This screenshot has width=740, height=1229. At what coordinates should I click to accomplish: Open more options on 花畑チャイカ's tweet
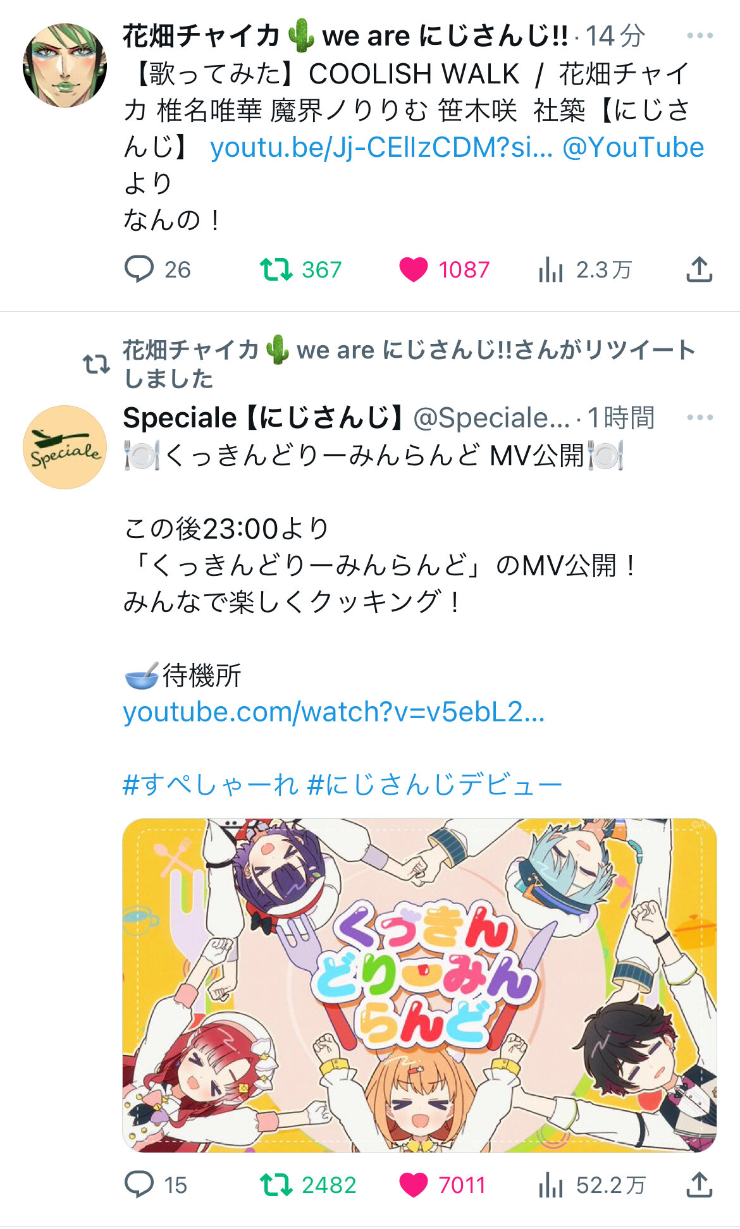tap(700, 35)
